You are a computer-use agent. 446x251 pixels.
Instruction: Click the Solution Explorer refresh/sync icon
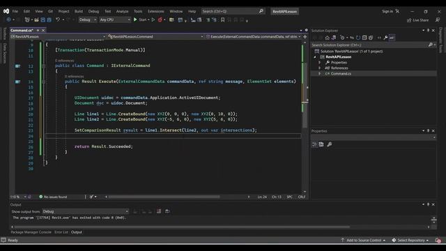358,38
